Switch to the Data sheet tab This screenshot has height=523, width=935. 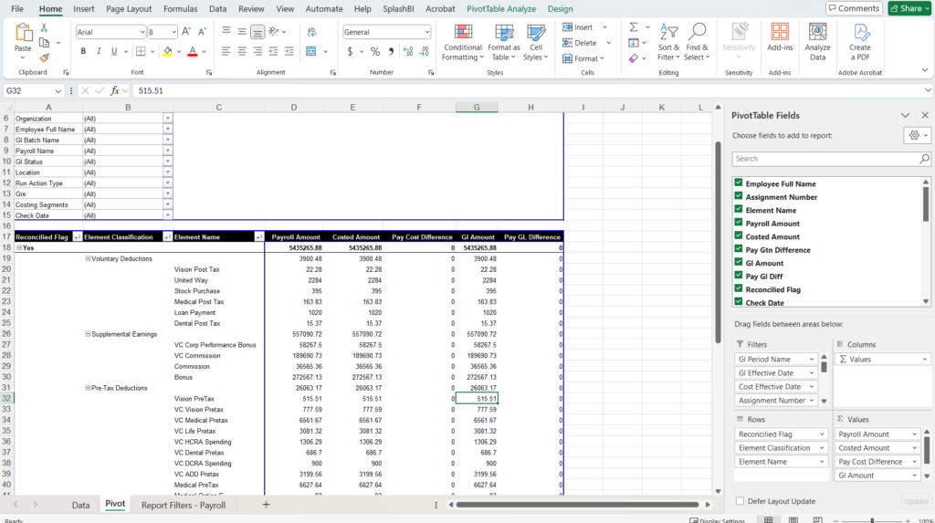[x=80, y=504]
